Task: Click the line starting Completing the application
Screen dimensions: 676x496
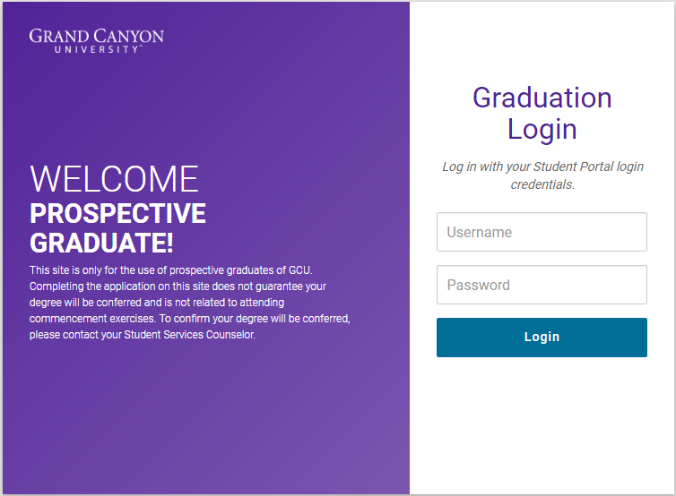Action: (178, 286)
